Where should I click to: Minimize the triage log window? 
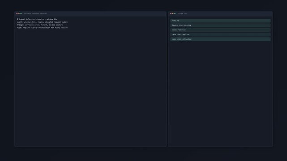click(173, 13)
